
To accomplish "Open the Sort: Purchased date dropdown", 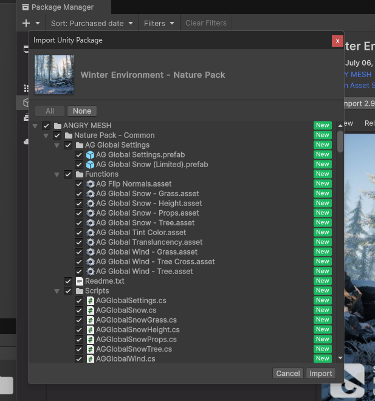I will tap(92, 23).
